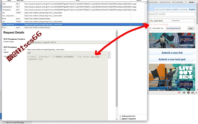Select the highlighted xhr_response row
Screen dimensions: 198x124
pyautogui.click(x=73, y=24)
